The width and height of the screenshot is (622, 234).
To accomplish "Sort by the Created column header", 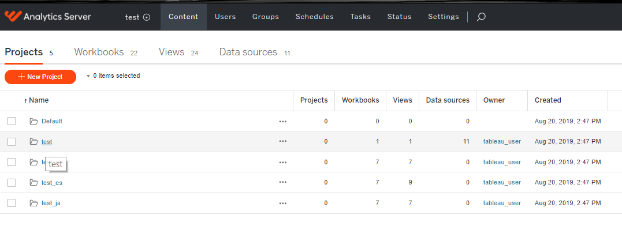I will click(x=548, y=100).
